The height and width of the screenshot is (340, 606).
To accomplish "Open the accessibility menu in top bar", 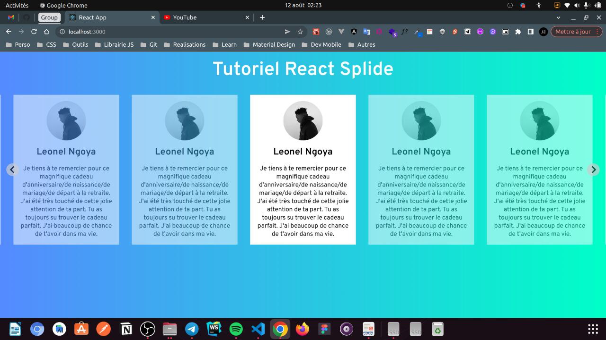I will click(x=538, y=5).
